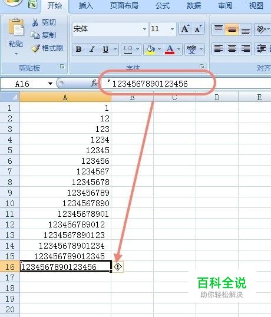This screenshot has width=271, height=317.
Task: Switch to the 视图 (View) tab
Action: pyautogui.click(x=256, y=5)
